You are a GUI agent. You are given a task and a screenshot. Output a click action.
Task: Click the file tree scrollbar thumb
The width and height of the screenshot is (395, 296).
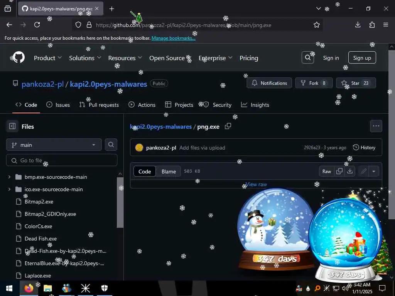(120, 202)
